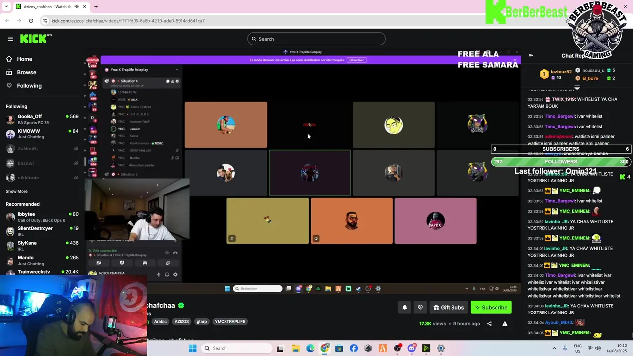Viewport: 633px width, 356px height.
Task: Open ibbytee recommended channel
Action: click(42, 217)
